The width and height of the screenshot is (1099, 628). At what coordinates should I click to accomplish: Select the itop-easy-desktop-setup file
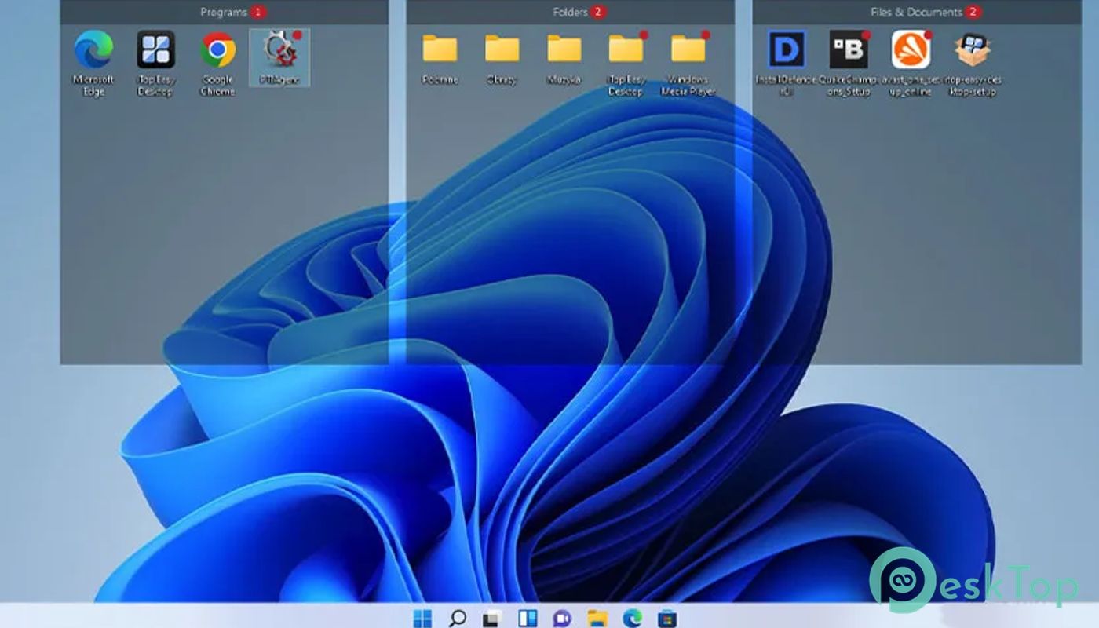[x=973, y=50]
